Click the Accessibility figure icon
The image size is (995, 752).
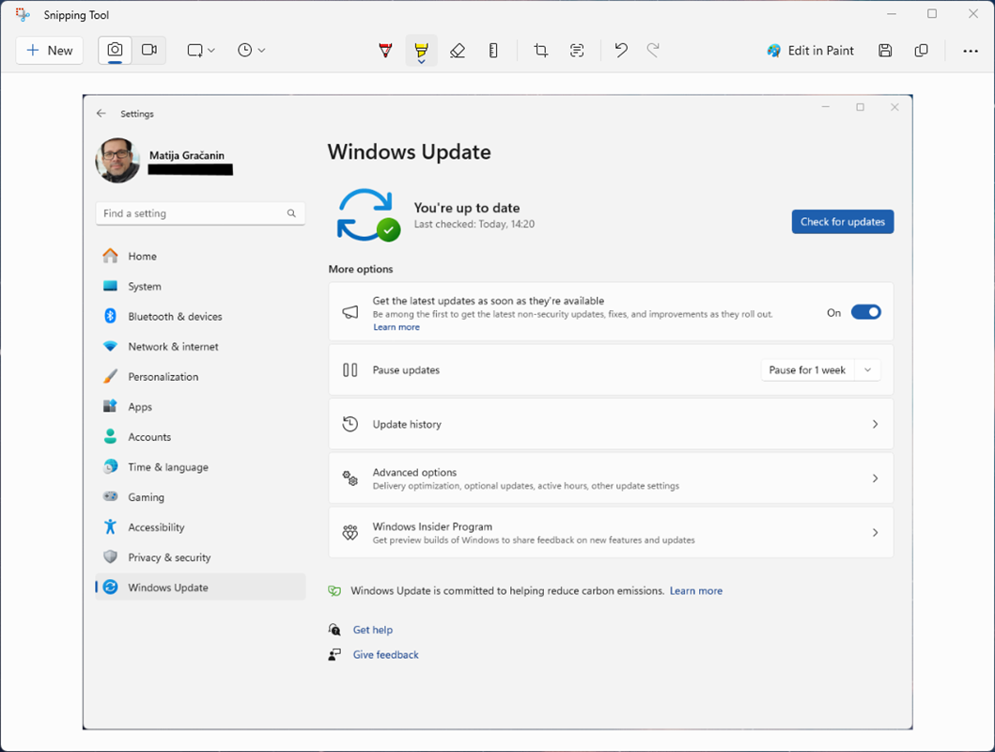click(111, 526)
